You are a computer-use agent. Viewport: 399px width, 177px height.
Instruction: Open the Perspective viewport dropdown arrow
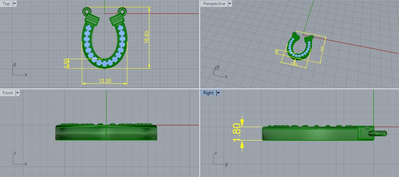230,4
